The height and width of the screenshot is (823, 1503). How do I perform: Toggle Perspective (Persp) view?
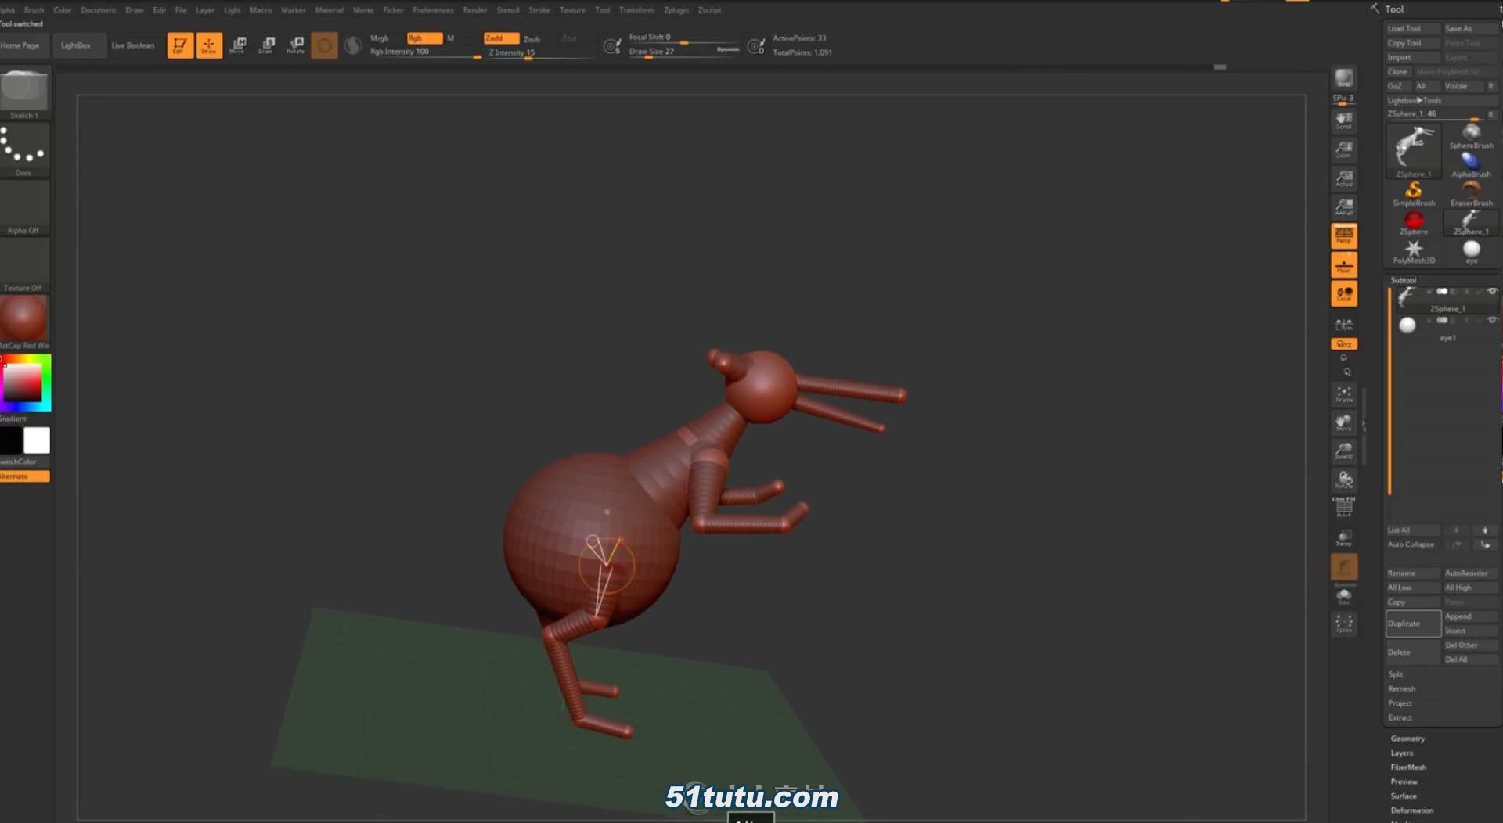tap(1344, 236)
